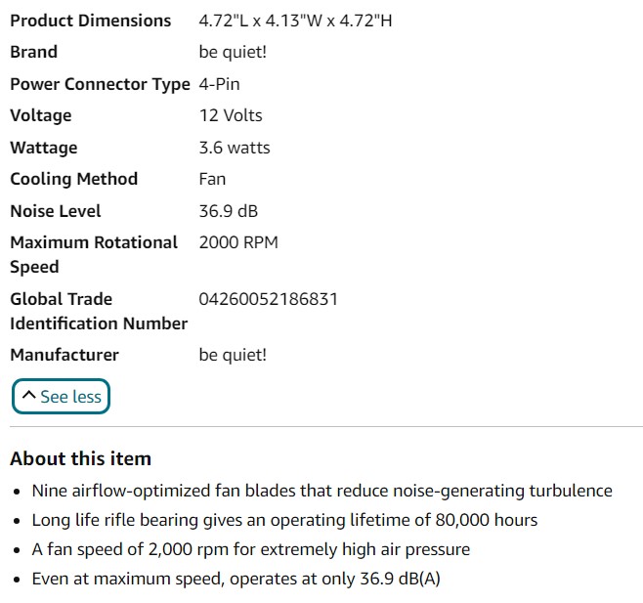Click the Cooling Method label
Screen dimensions: 643x603
coord(73,179)
